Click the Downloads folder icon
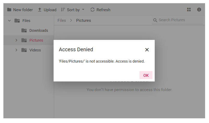Viewport: 209px width, 123px height. point(24,31)
